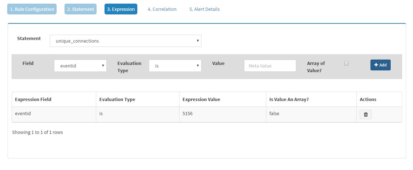
Task: Click the plus Add button
Action: click(380, 65)
